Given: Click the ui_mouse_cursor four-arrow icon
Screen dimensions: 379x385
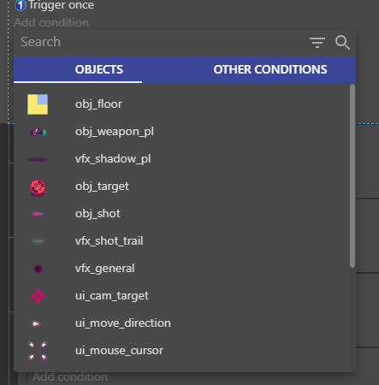Looking at the screenshot, I should click(38, 351).
